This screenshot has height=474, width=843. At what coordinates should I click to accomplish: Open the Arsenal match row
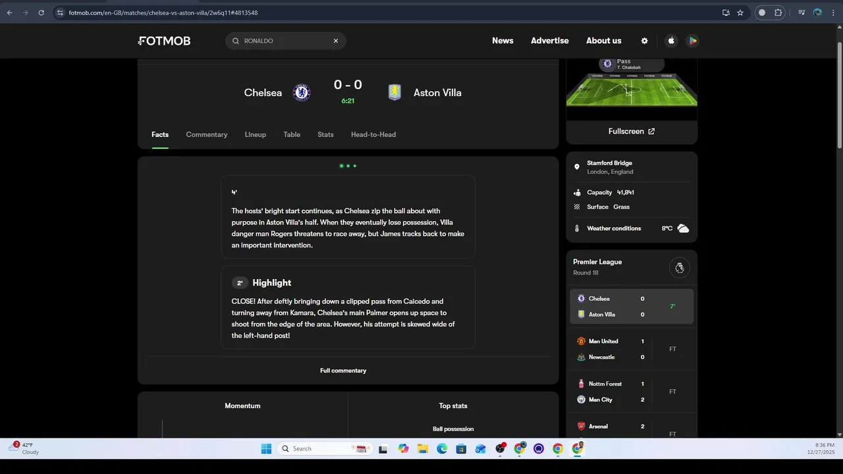click(x=632, y=427)
